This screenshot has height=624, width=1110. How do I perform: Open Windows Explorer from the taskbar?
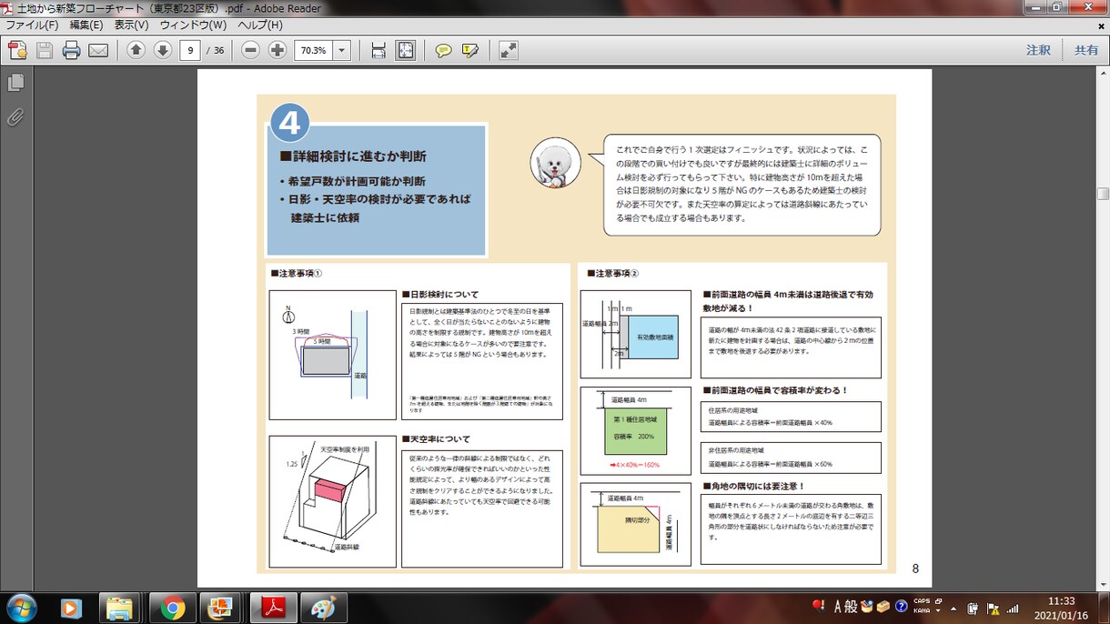point(120,608)
